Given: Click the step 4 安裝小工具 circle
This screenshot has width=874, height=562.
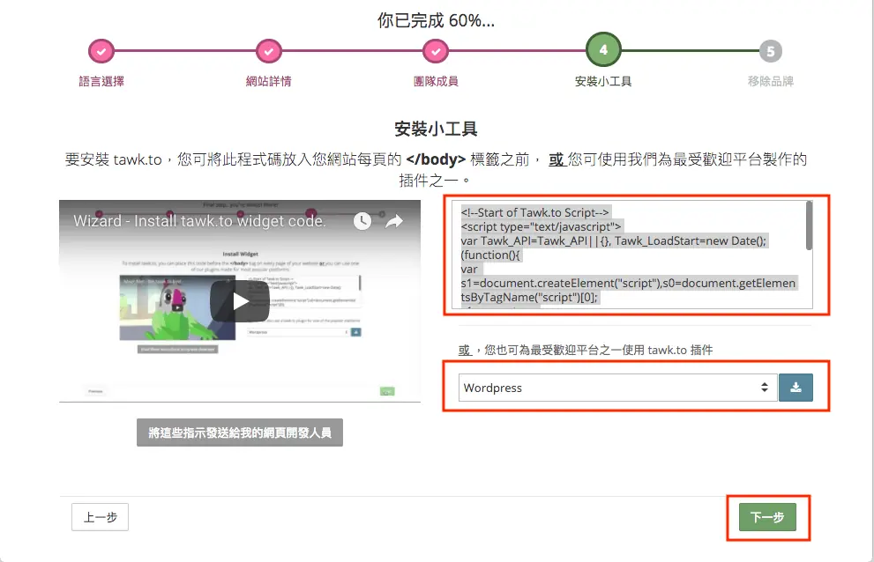Looking at the screenshot, I should (603, 50).
